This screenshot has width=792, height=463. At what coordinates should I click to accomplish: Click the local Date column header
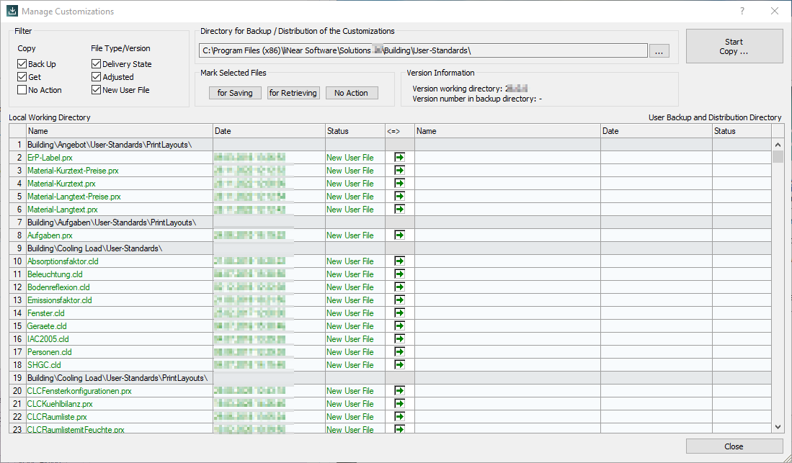(270, 131)
